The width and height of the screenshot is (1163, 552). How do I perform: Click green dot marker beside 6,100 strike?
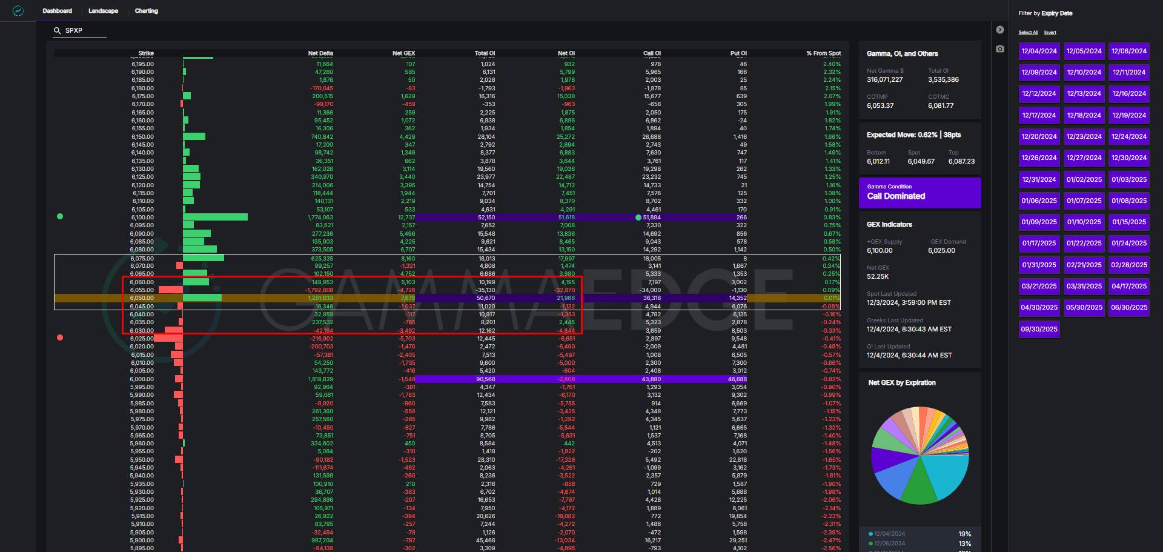60,216
